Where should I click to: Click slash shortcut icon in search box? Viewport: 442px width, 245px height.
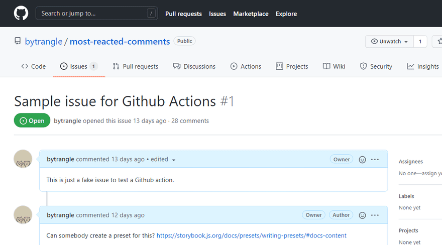(x=151, y=13)
